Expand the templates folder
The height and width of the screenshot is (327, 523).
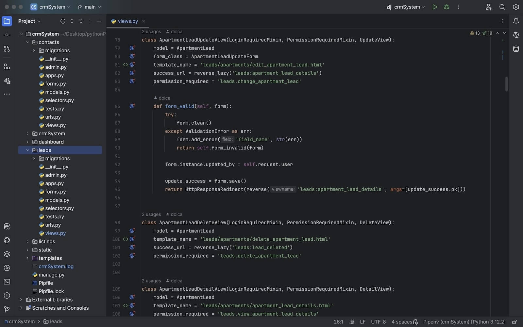tap(28, 258)
